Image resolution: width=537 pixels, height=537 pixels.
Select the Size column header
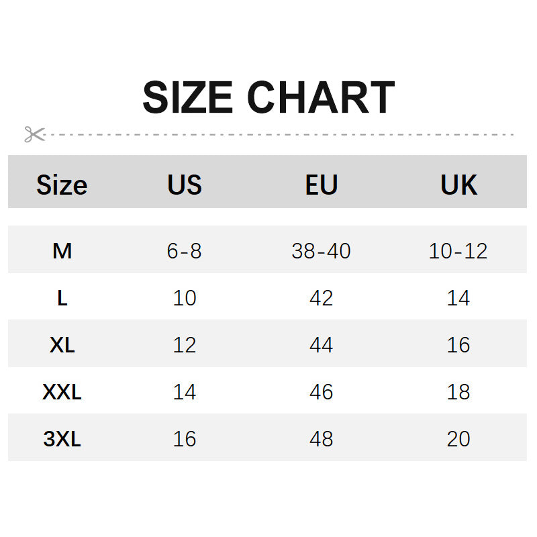pos(62,185)
